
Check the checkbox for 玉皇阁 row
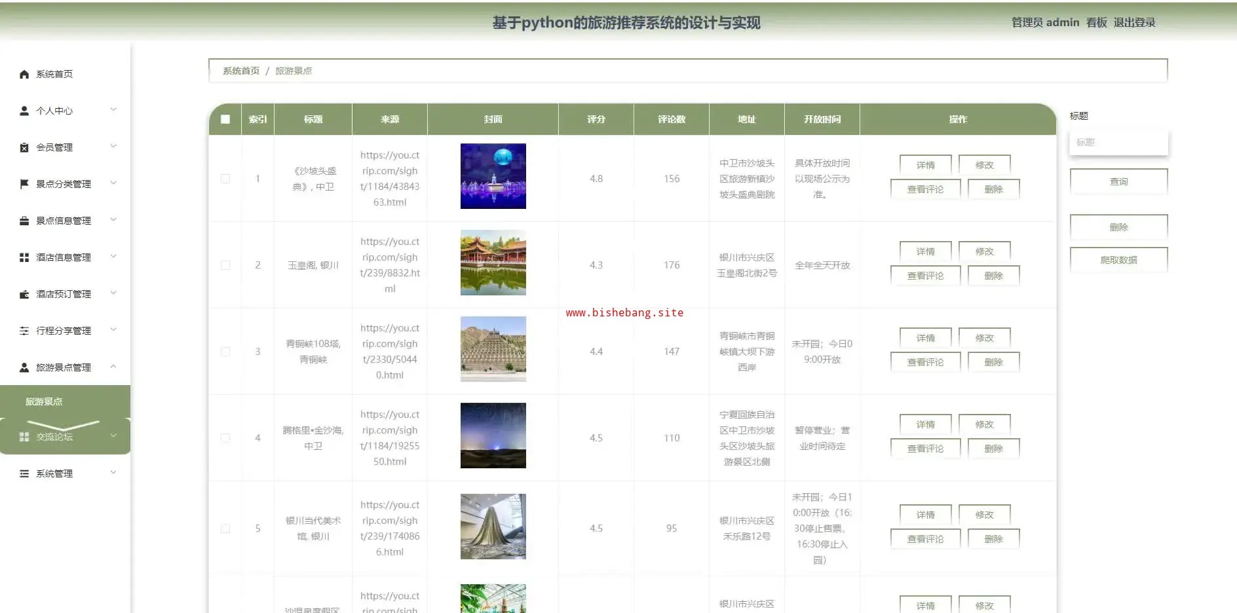[x=225, y=265]
